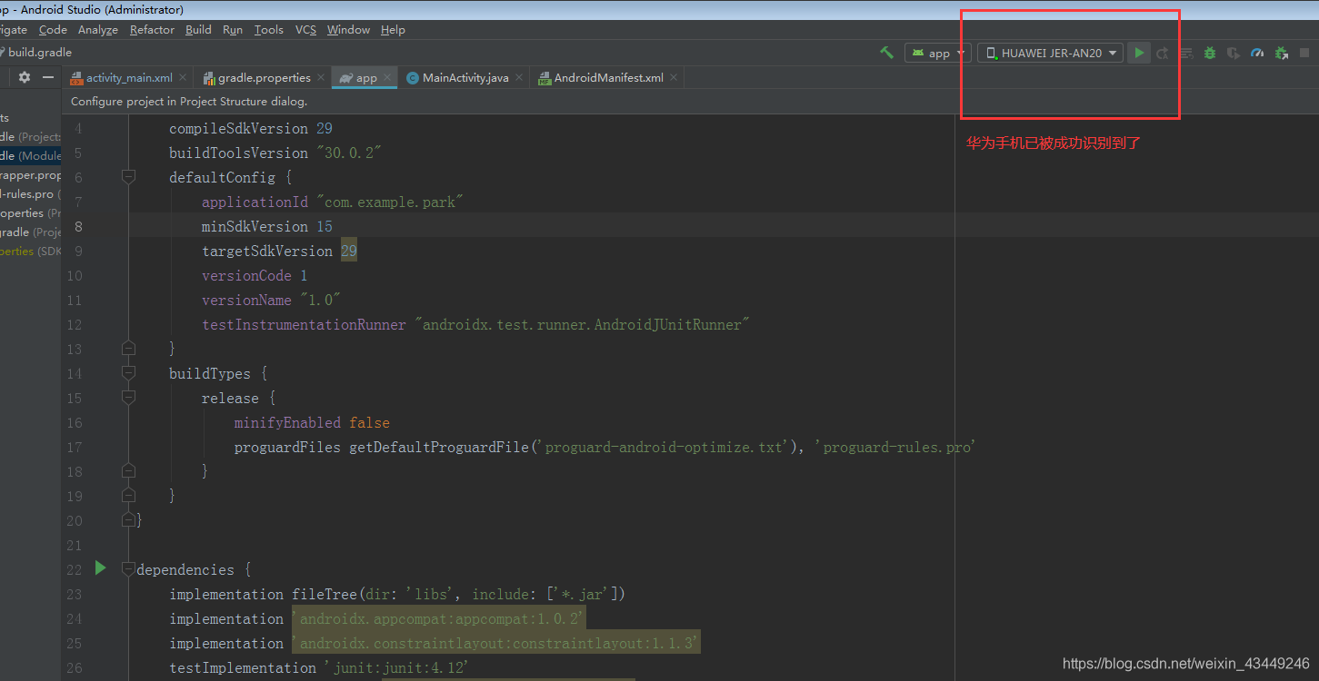
Task: Open the app run configuration dropdown
Action: (938, 53)
